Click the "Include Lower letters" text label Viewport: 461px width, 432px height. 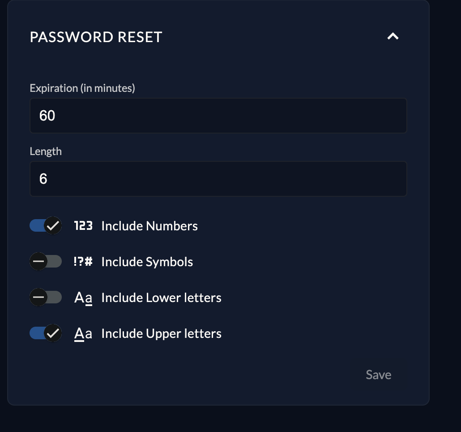pyautogui.click(x=161, y=298)
